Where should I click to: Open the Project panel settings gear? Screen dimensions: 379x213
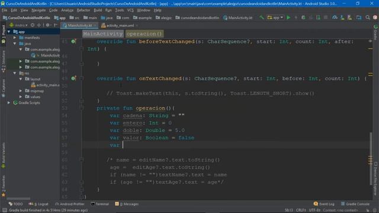[x=47, y=25]
